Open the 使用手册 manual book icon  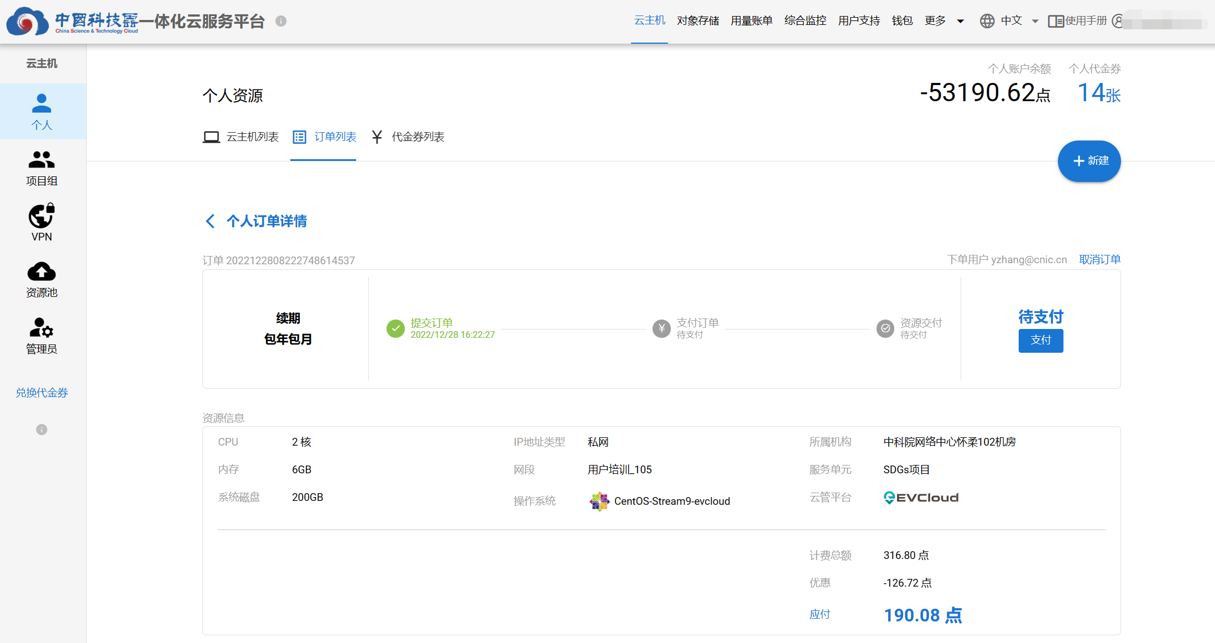1056,21
